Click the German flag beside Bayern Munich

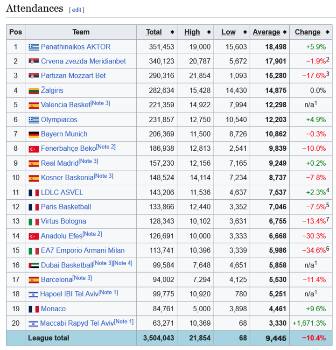34,134
